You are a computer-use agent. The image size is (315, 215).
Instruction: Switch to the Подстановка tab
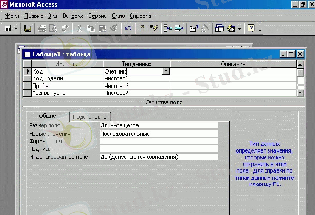pyautogui.click(x=90, y=117)
